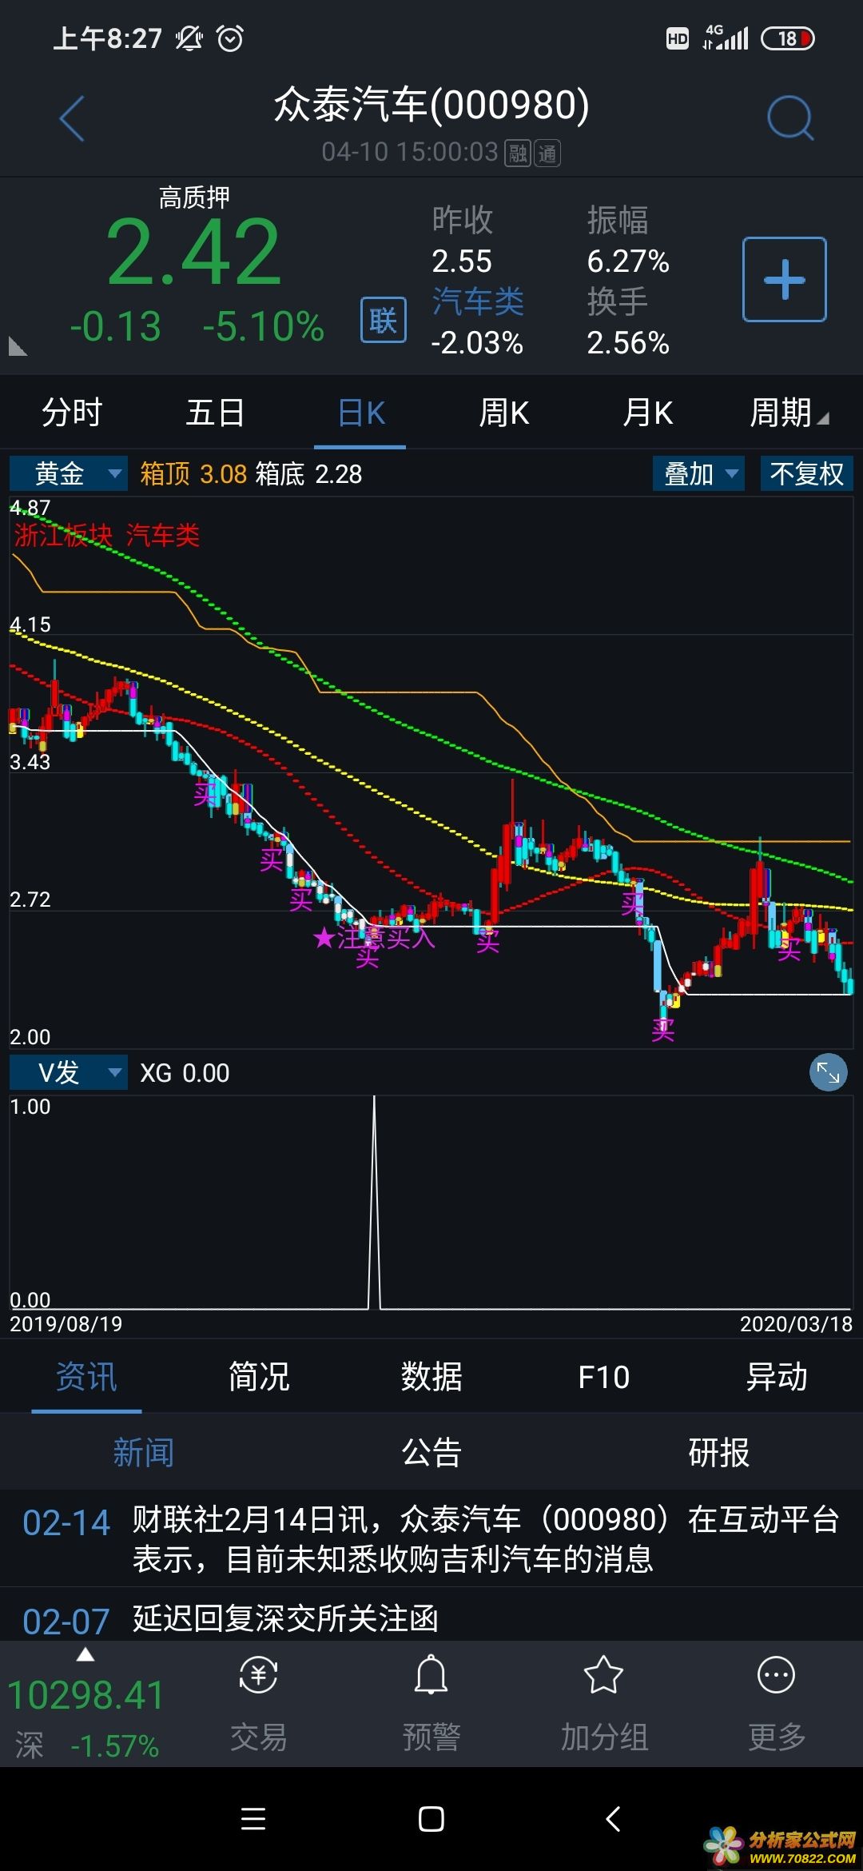The width and height of the screenshot is (863, 1871).
Task: Tap the XG 0.00 indicator readout
Action: tap(185, 1073)
